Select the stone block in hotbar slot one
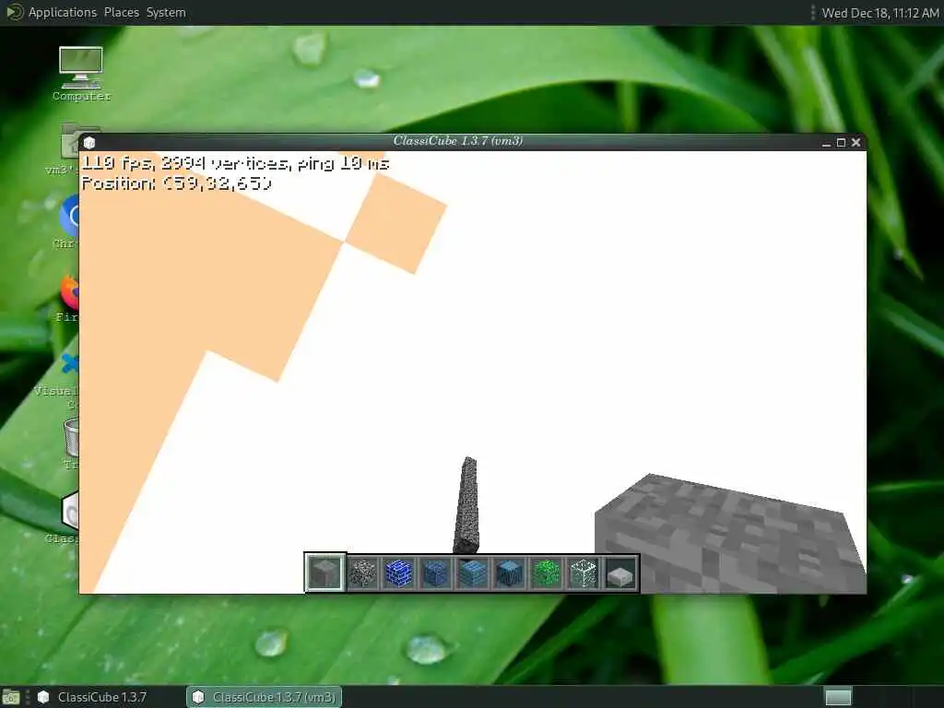The height and width of the screenshot is (708, 944). [325, 572]
